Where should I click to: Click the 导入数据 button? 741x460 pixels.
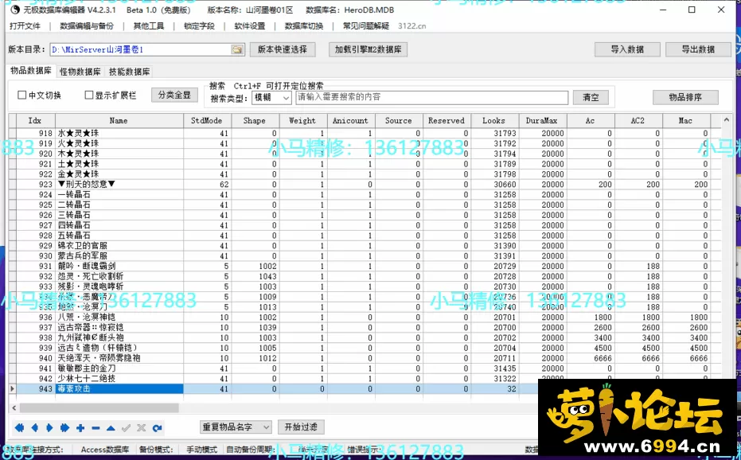point(627,49)
